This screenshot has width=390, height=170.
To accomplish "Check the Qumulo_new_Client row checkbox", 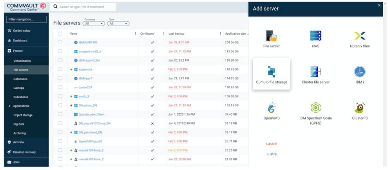I will (x=60, y=114).
